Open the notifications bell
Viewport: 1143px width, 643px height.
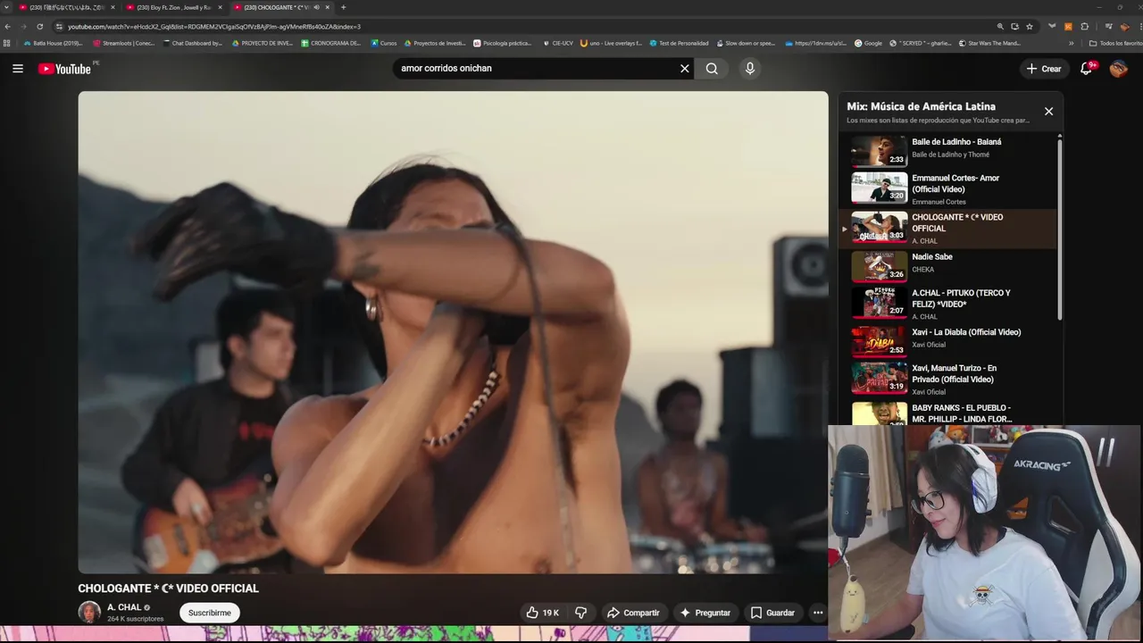click(1087, 69)
